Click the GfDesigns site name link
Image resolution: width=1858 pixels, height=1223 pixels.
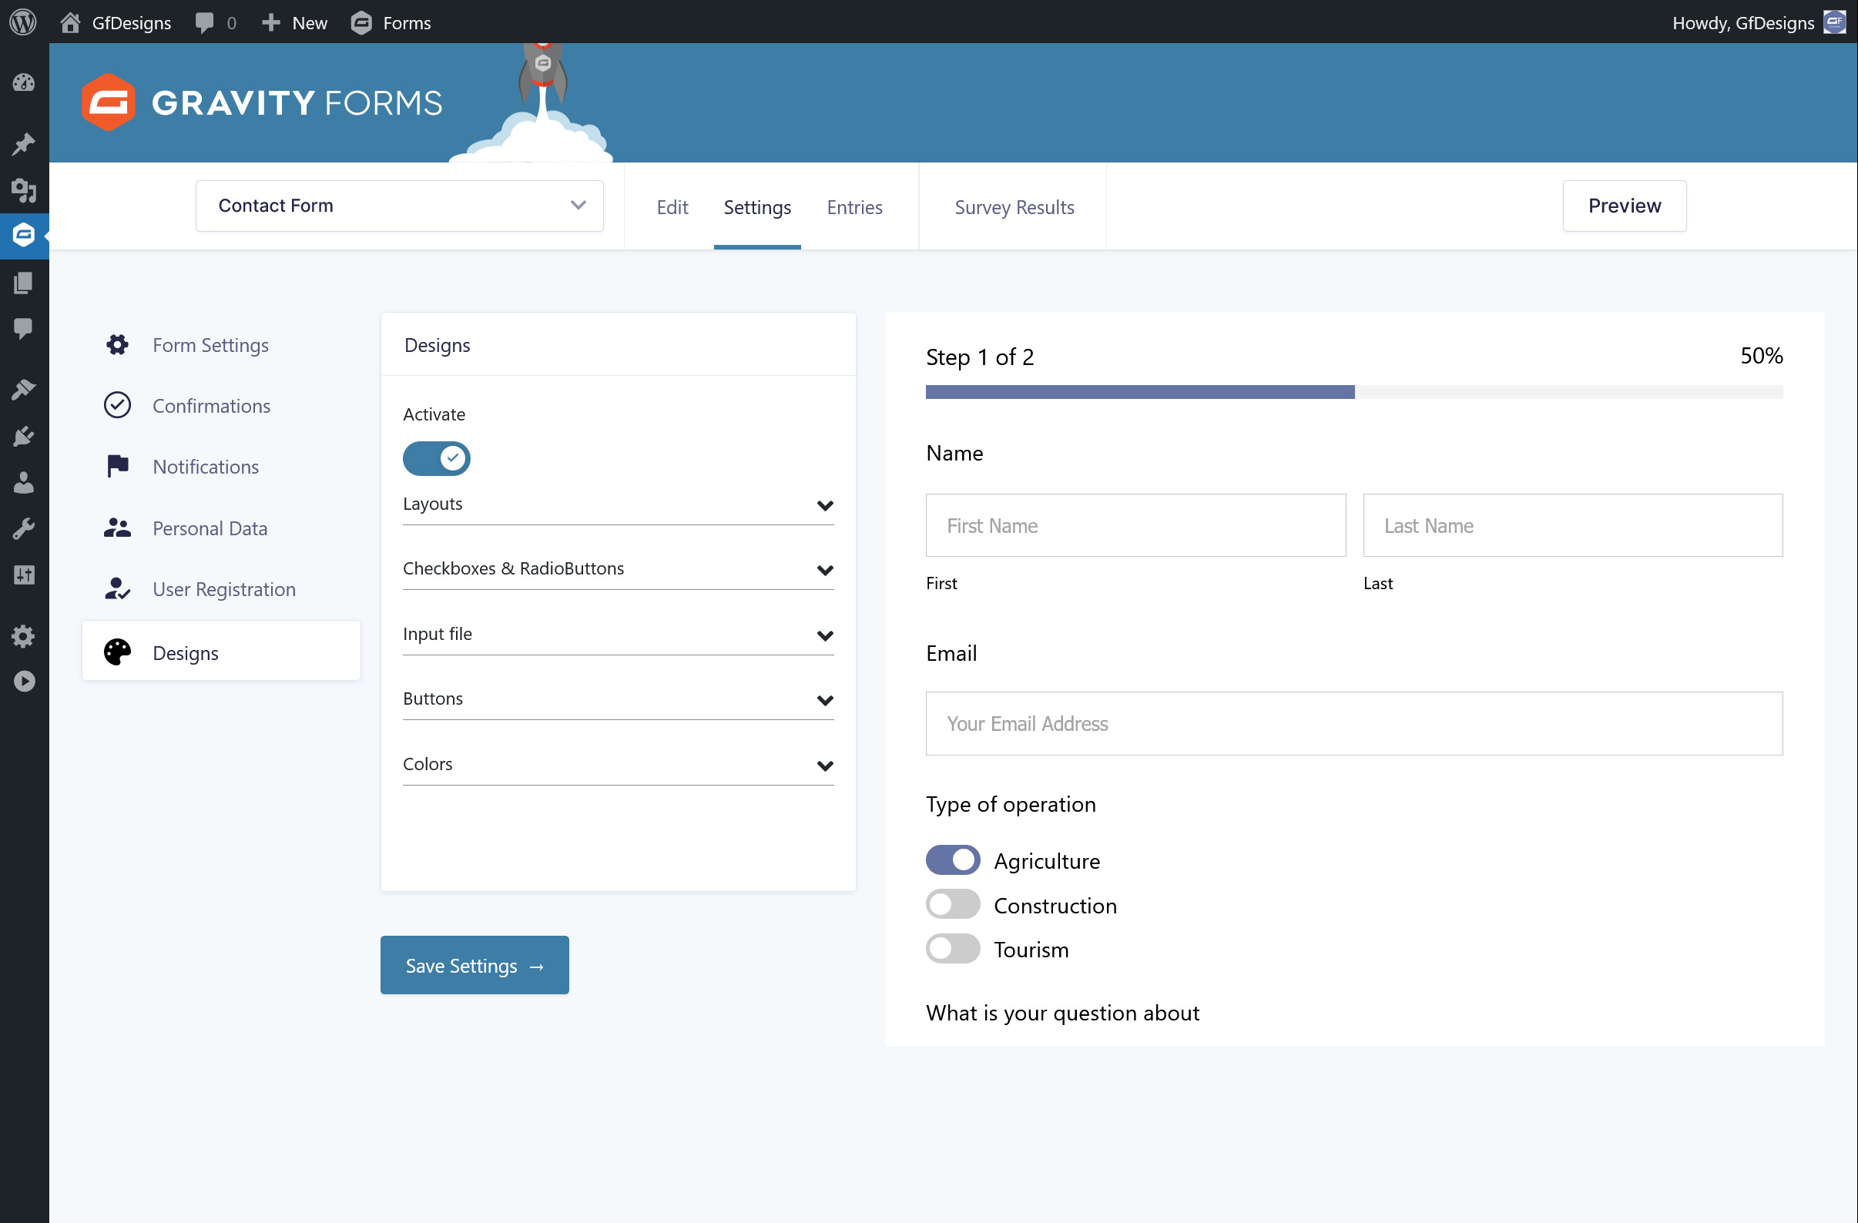(x=131, y=22)
